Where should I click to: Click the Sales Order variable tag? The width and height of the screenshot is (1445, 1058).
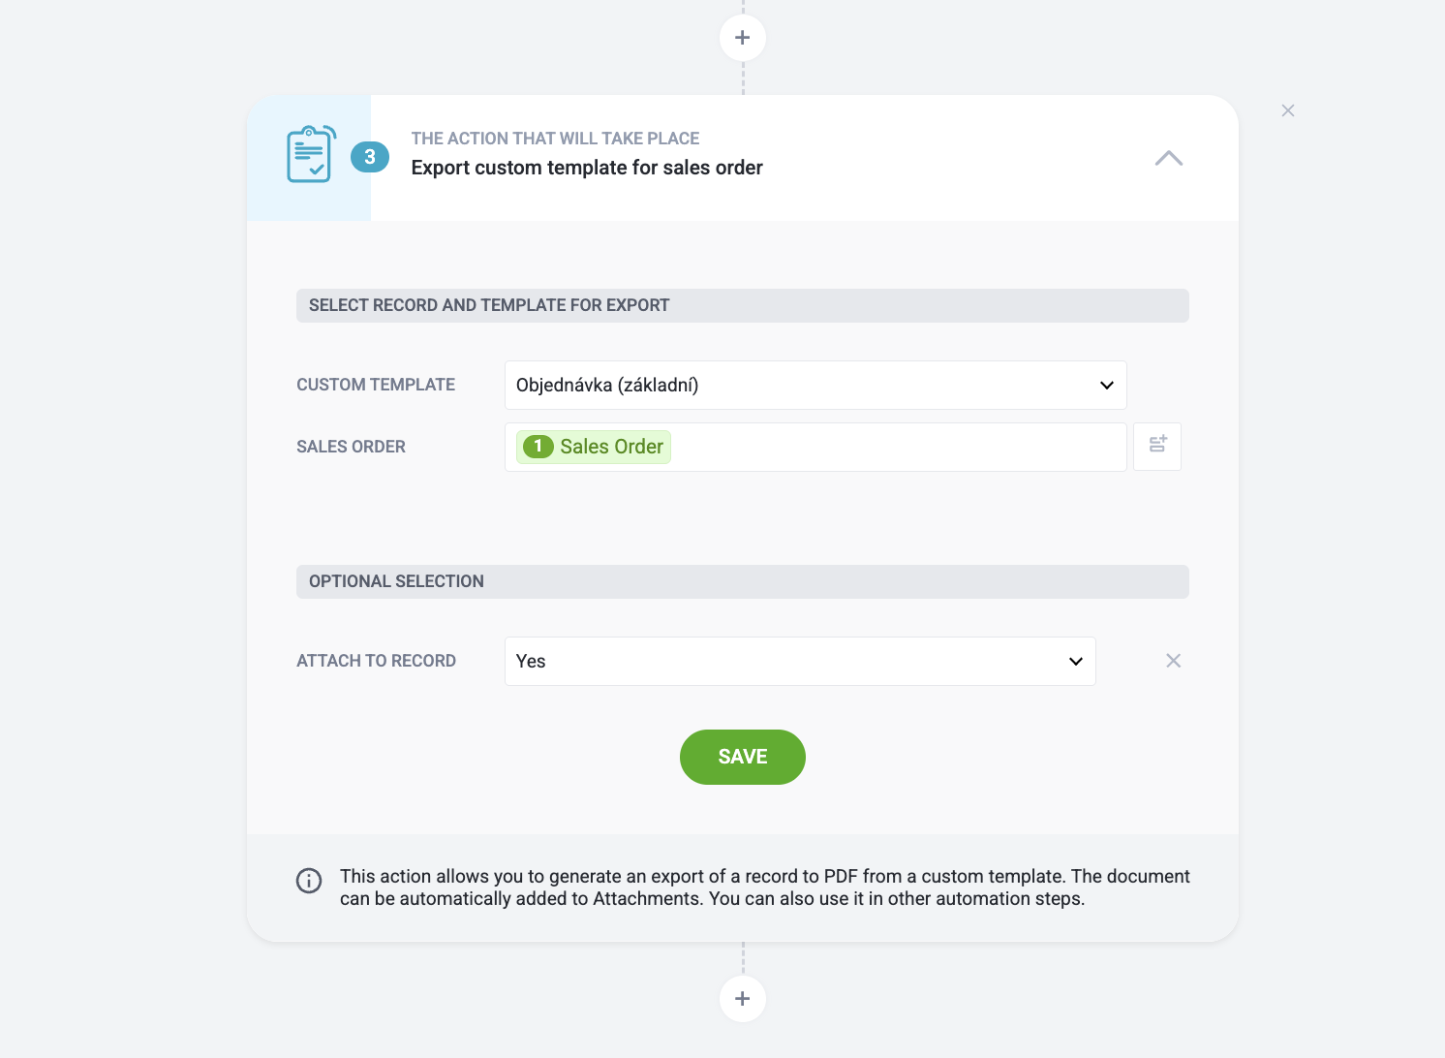pyautogui.click(x=594, y=447)
